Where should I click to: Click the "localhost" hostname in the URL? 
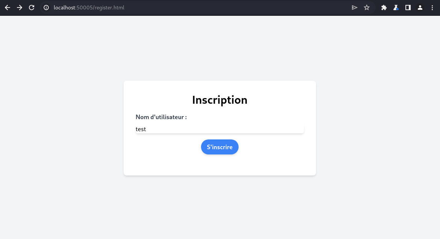coord(65,8)
